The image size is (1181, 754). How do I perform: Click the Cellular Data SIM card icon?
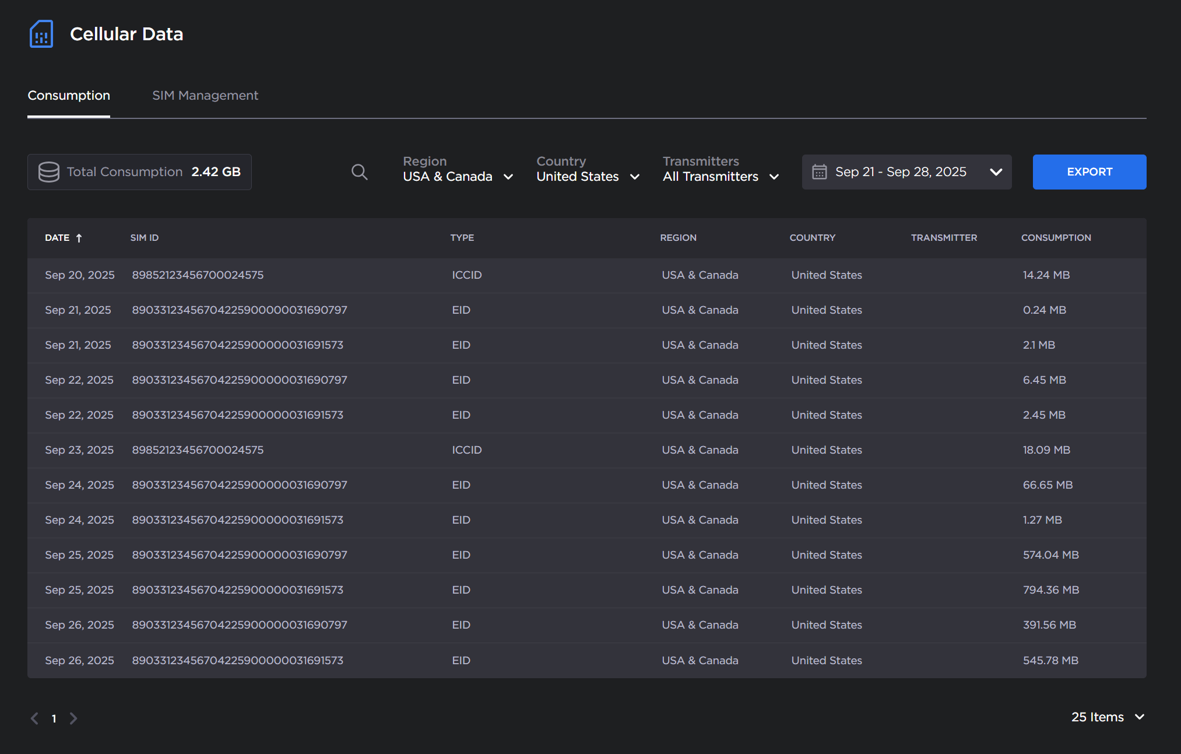click(41, 34)
